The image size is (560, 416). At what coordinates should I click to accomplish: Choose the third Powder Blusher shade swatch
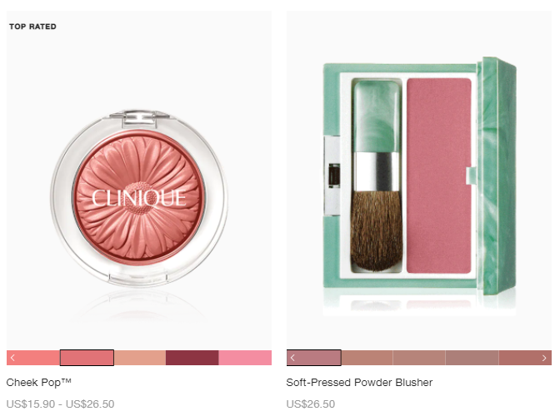pyautogui.click(x=419, y=358)
